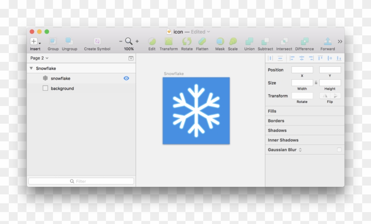Screen dimensions: 371x224
Task: Click the Group toolbar icon
Action: coord(53,42)
